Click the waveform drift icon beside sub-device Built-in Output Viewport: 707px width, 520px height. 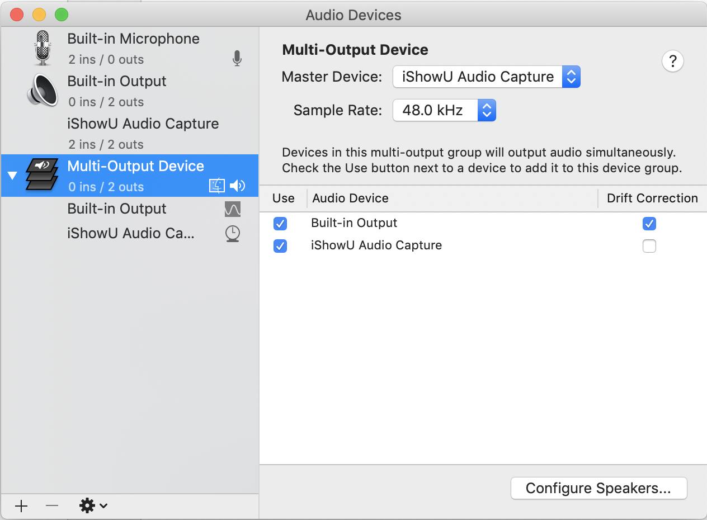232,209
